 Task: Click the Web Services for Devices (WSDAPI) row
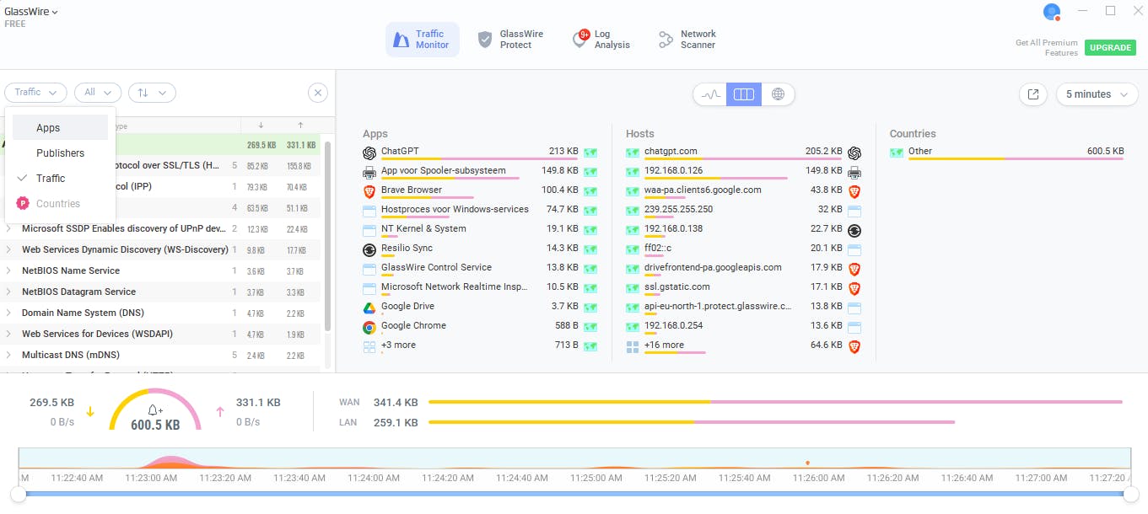[160, 334]
